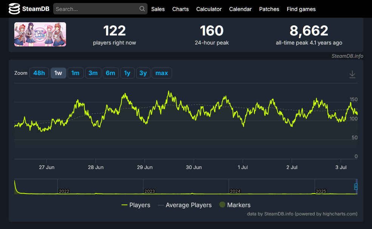Click the '150' y-axis label
The height and width of the screenshot is (229, 372).
(x=354, y=100)
